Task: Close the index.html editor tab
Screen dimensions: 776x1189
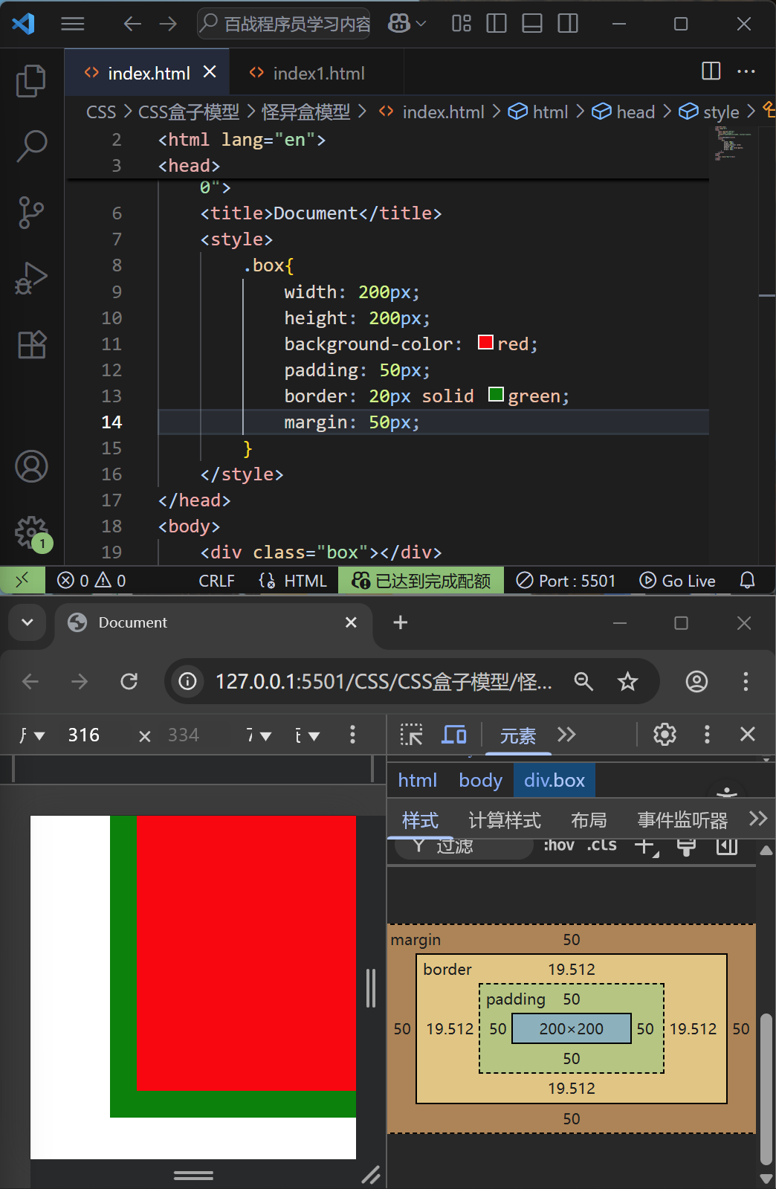Action: tap(210, 72)
